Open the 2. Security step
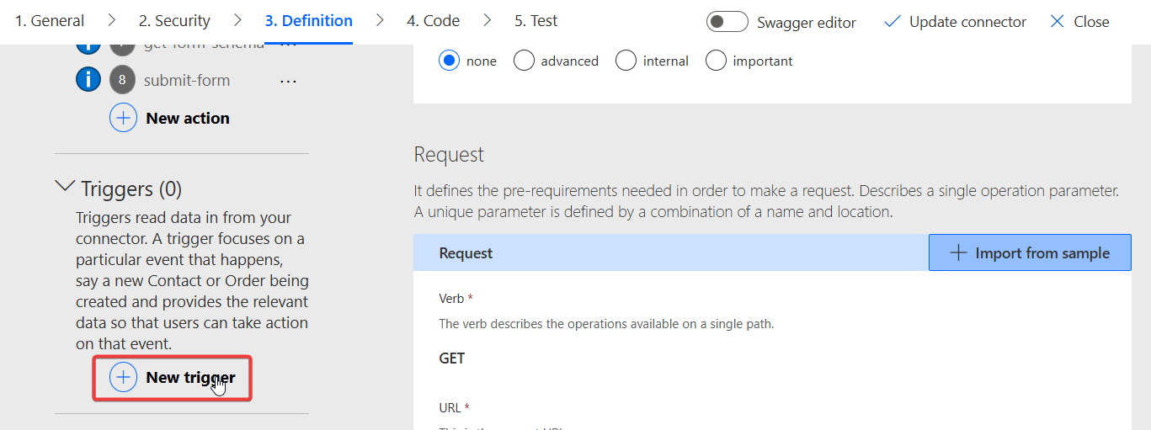Image resolution: width=1151 pixels, height=430 pixels. (x=174, y=21)
